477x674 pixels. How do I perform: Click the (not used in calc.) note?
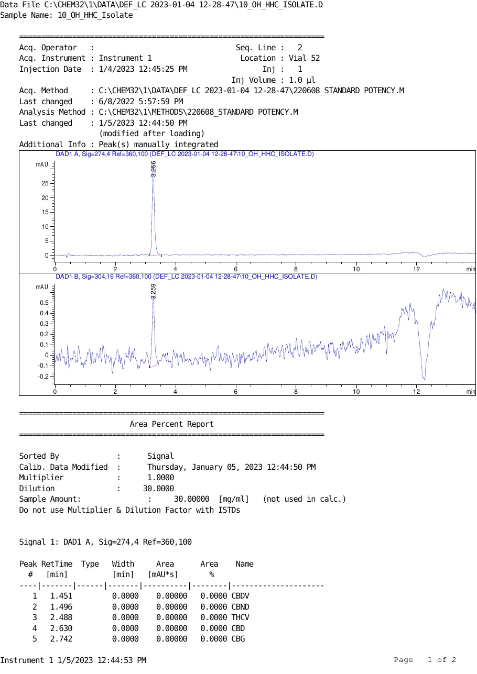point(305,499)
